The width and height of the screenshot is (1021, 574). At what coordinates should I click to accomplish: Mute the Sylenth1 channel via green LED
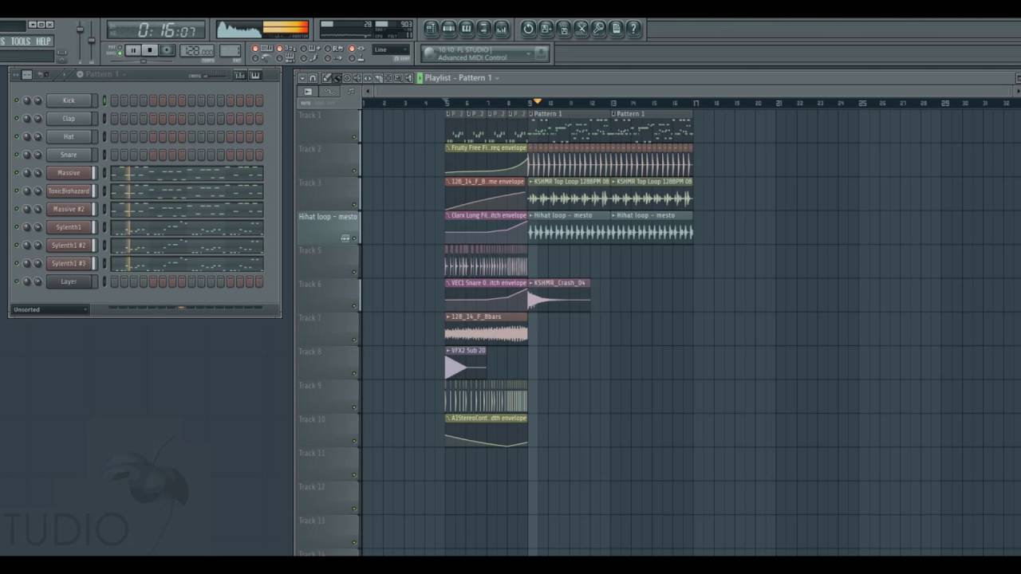coord(16,227)
